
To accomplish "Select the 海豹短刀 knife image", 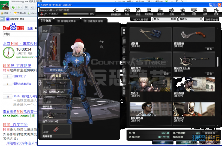I will pos(151,59).
